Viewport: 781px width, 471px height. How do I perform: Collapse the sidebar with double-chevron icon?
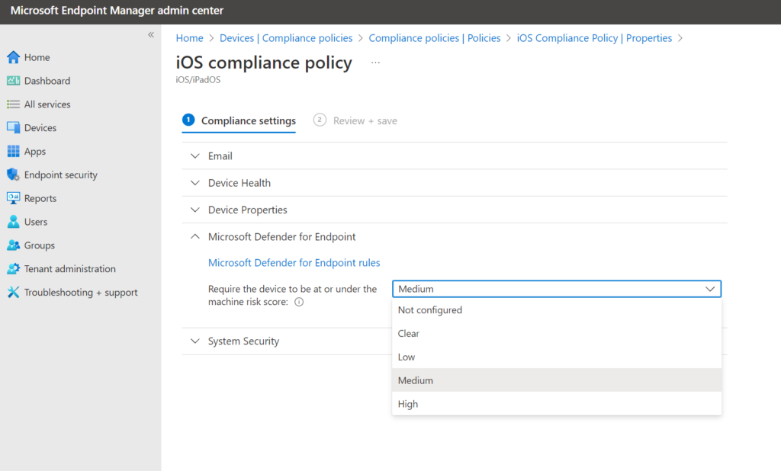click(x=151, y=35)
